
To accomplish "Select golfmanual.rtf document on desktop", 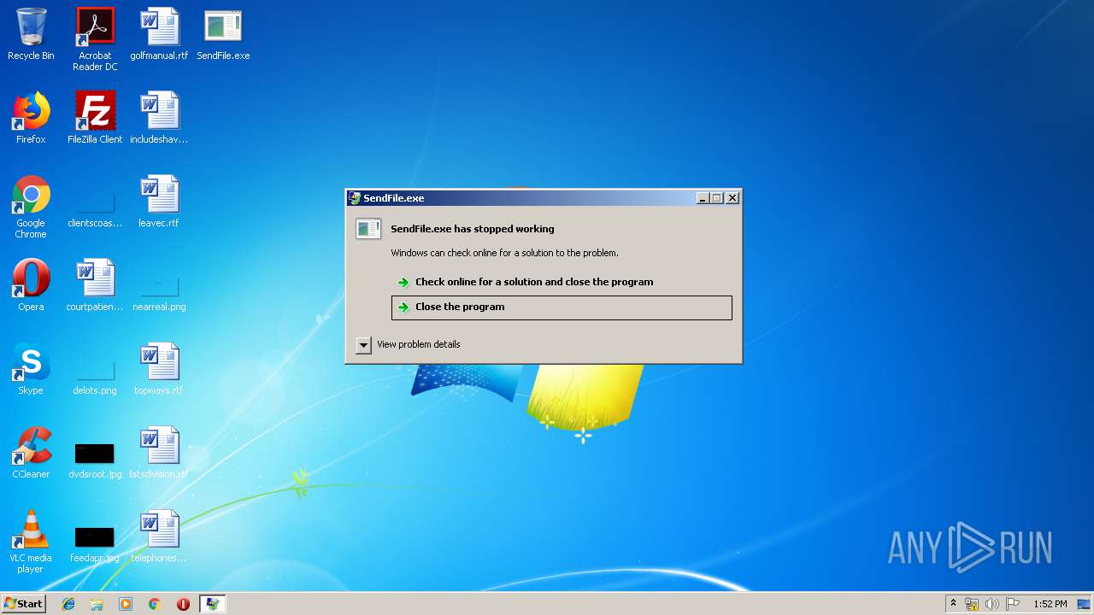I will [159, 34].
